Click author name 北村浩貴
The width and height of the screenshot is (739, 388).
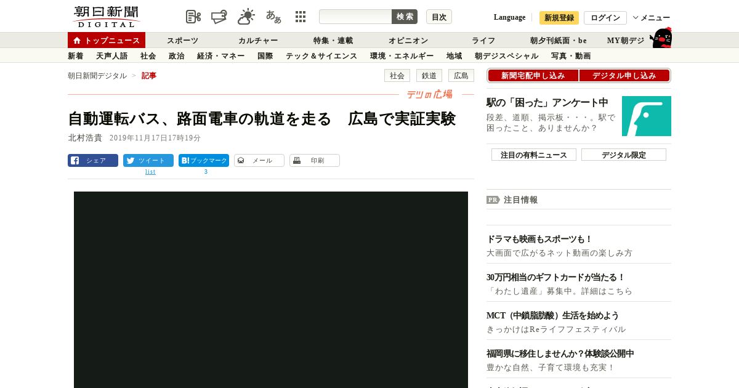point(85,137)
